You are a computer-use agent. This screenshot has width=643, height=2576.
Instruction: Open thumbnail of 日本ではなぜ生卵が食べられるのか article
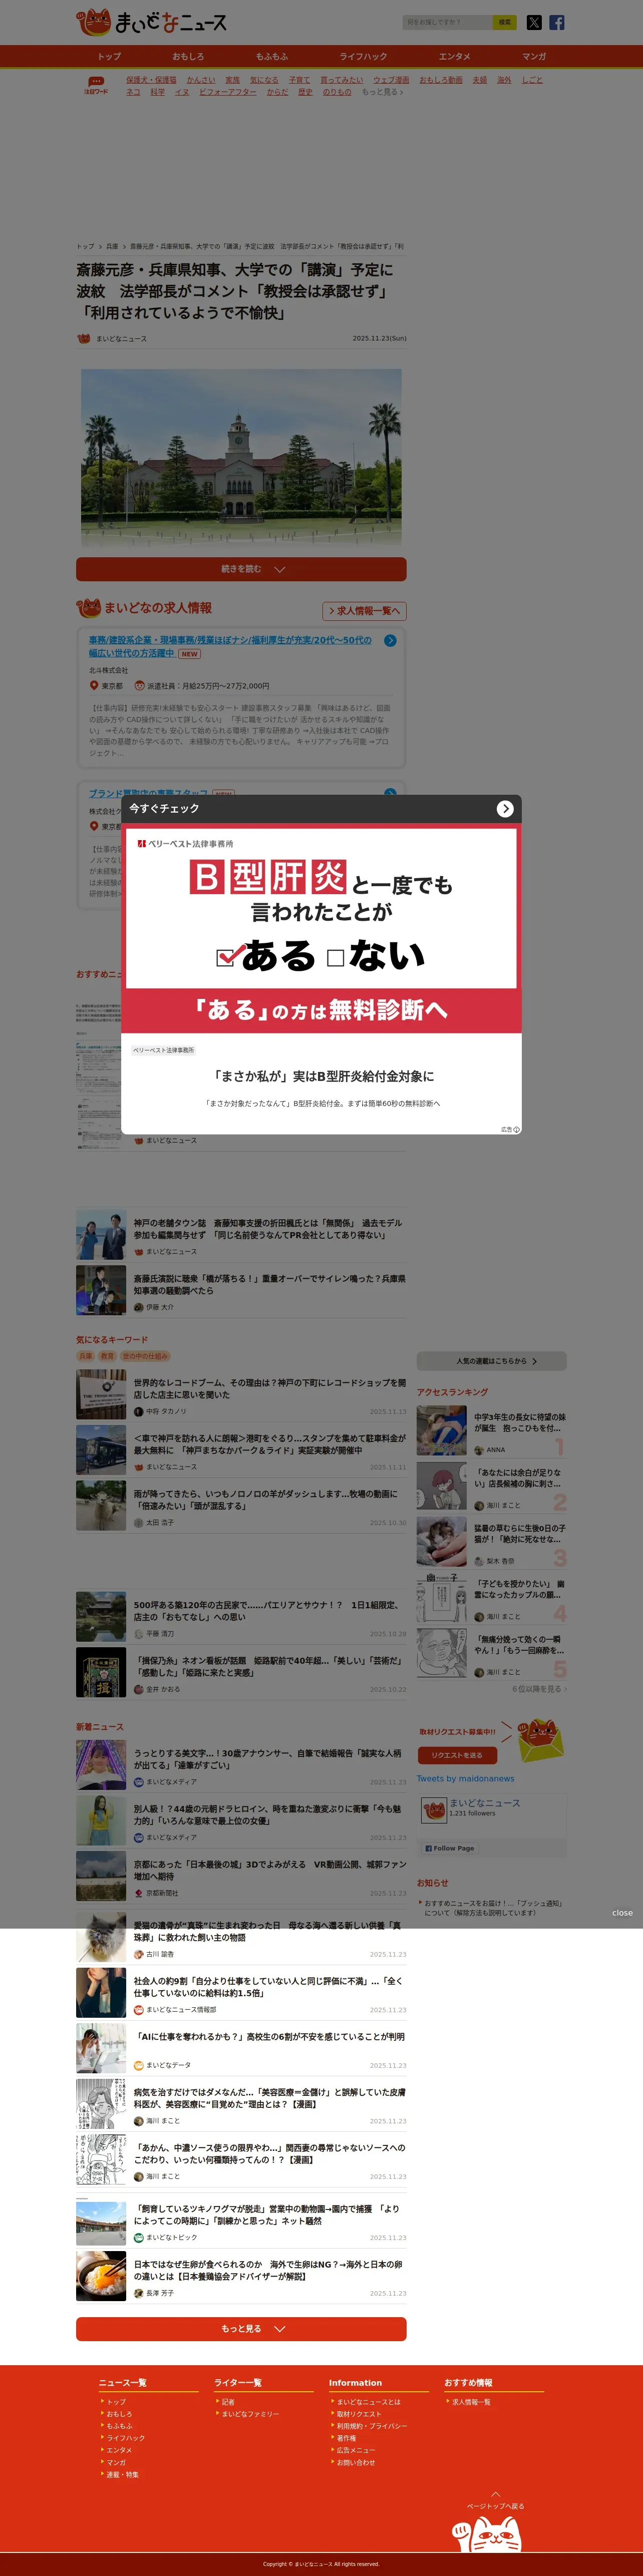(101, 2277)
